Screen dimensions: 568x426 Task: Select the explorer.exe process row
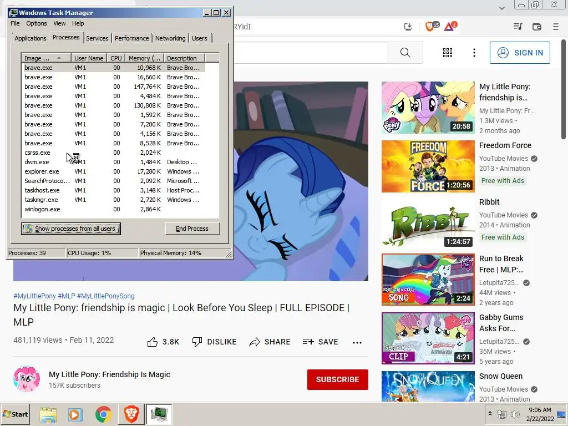click(113, 172)
